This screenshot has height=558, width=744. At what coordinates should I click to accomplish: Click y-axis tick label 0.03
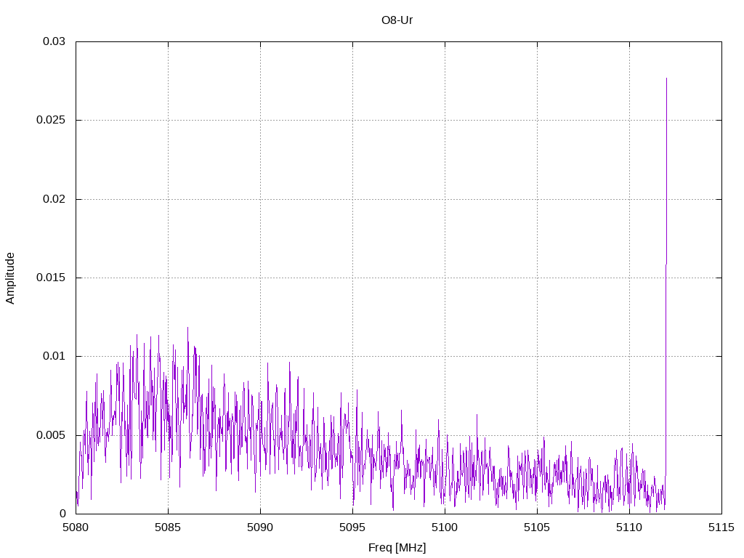54,41
